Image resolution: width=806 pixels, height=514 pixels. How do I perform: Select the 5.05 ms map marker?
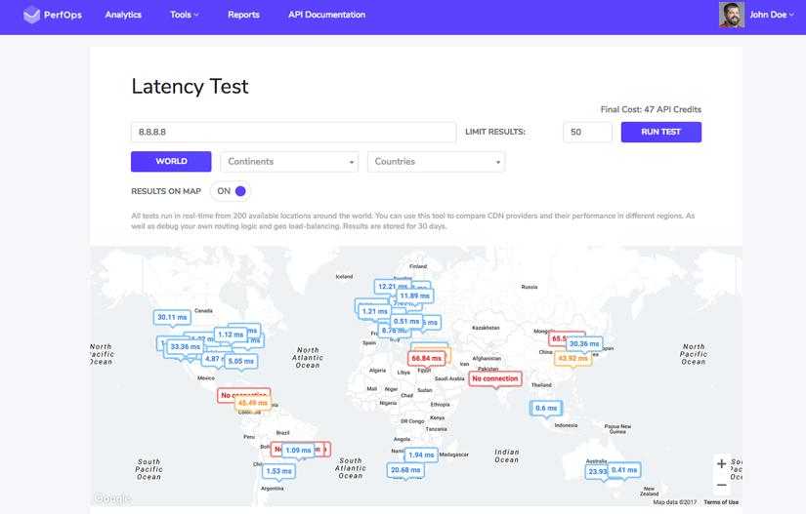(x=241, y=361)
